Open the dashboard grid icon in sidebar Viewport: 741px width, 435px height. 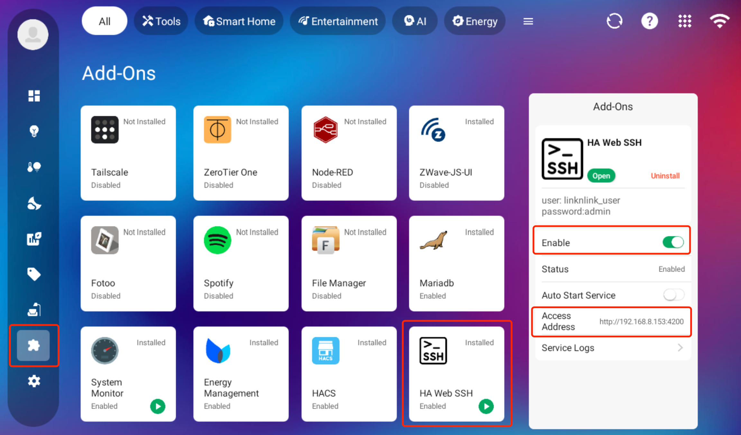pos(34,96)
